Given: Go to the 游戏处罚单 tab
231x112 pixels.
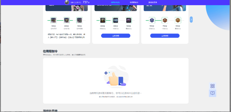Looking at the screenshot, I should tap(153, 3).
